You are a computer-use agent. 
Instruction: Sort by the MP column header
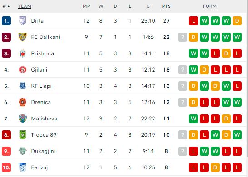click(x=86, y=6)
